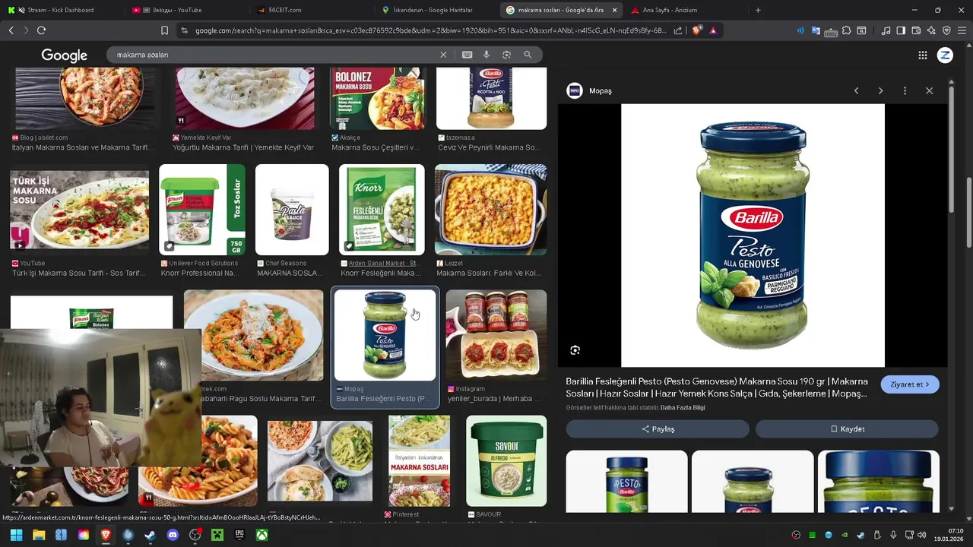Search by image with the Lens icon
Image resolution: width=973 pixels, height=547 pixels.
[x=506, y=55]
